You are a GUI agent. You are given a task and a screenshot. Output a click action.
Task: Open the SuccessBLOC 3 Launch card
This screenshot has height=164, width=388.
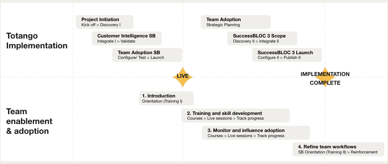click(287, 55)
